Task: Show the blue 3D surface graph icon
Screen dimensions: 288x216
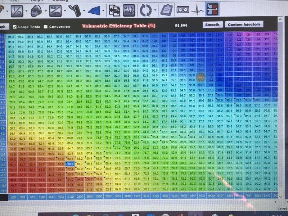Action: [x=94, y=10]
